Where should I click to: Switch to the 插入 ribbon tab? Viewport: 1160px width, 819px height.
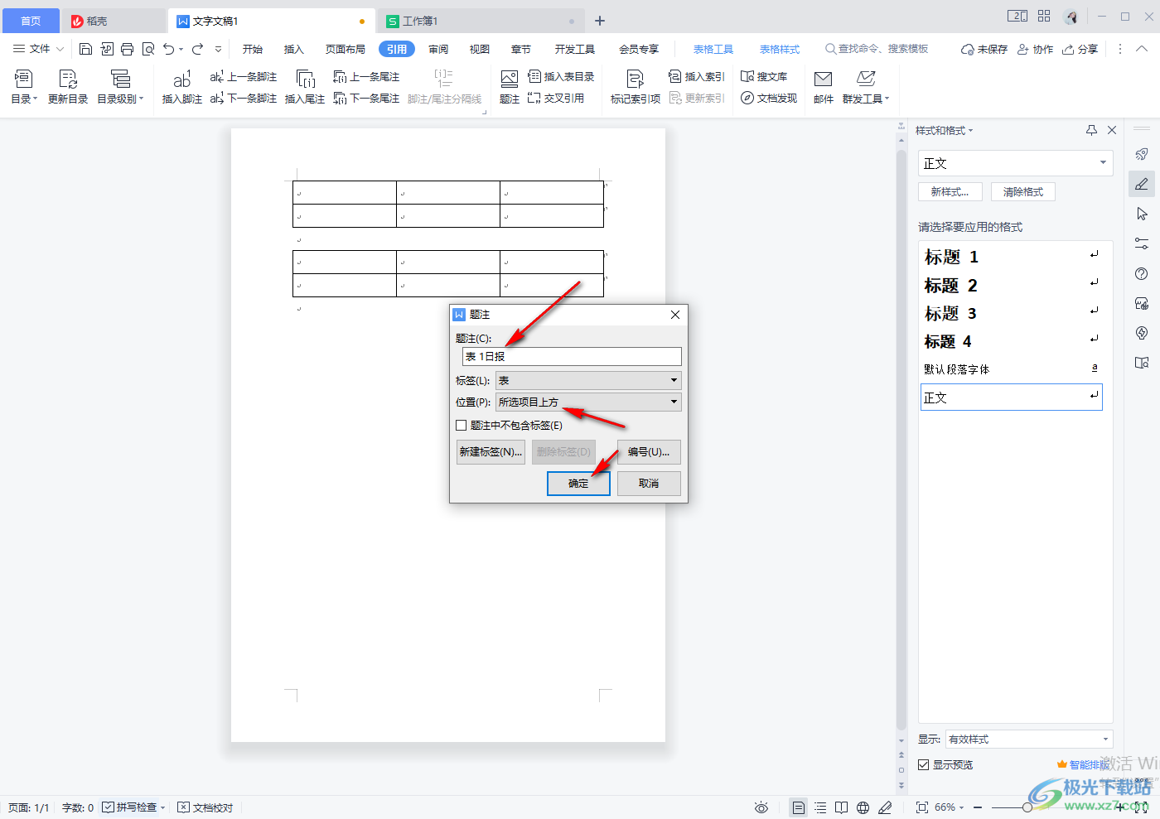(x=294, y=50)
